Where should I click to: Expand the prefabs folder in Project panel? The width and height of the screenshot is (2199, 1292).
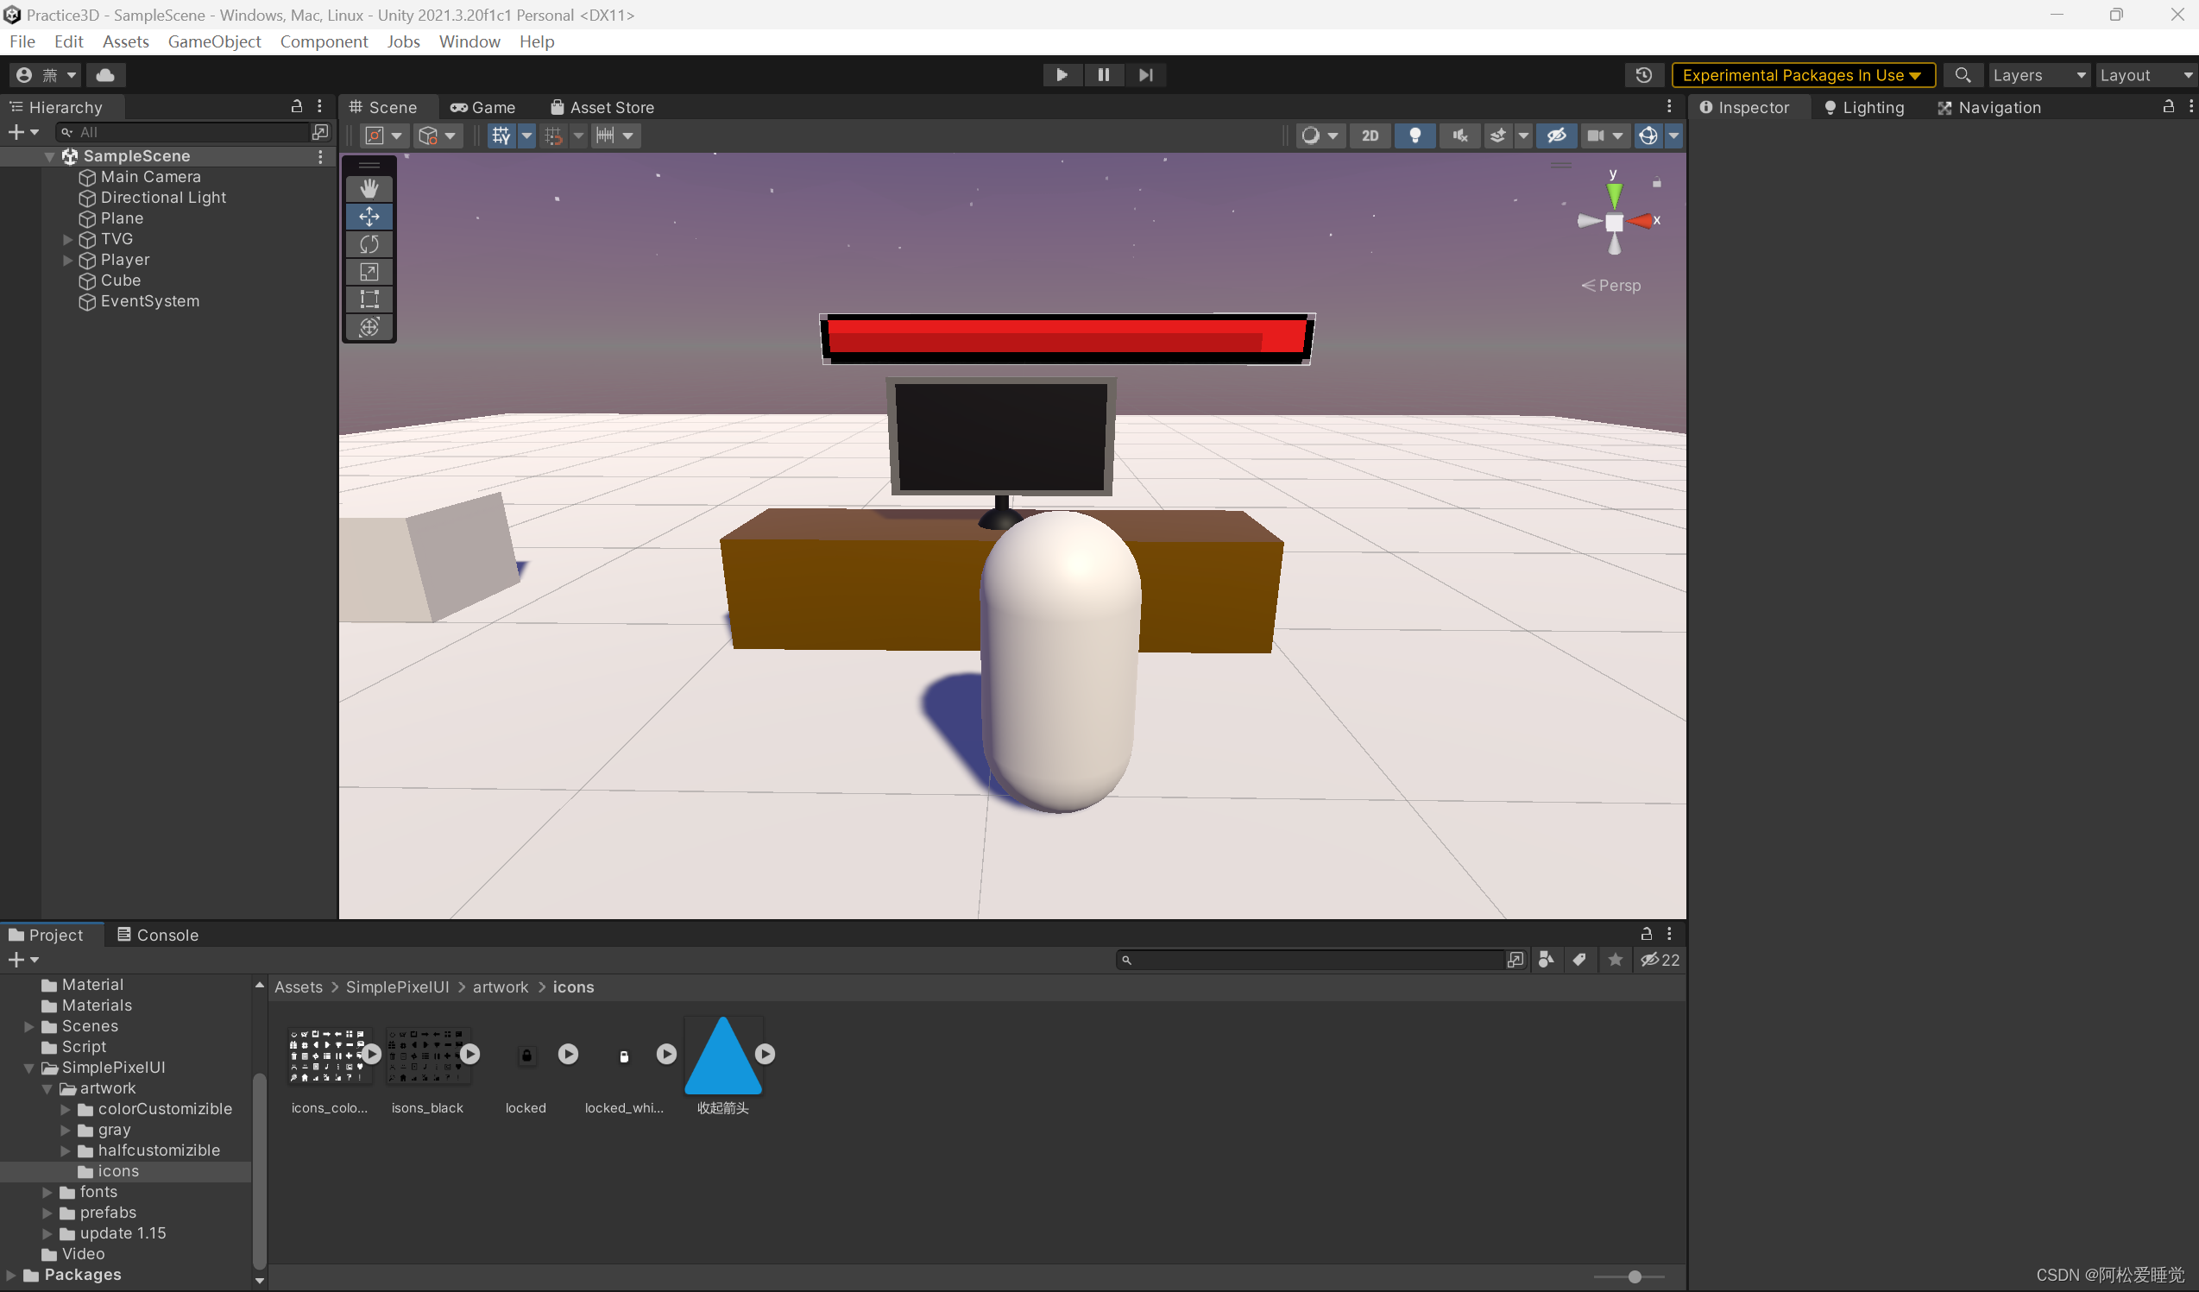48,1213
